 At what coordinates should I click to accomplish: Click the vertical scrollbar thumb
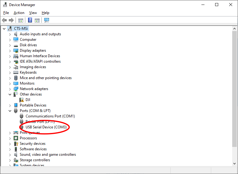[x=235, y=89]
